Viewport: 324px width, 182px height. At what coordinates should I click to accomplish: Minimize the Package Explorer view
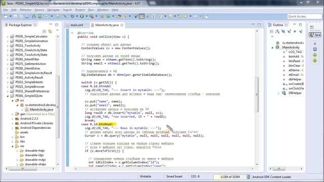point(51,25)
